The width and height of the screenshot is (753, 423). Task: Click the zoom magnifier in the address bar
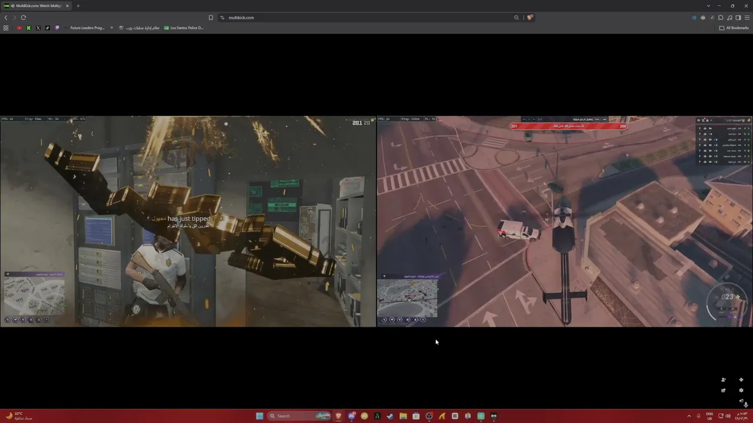point(517,18)
